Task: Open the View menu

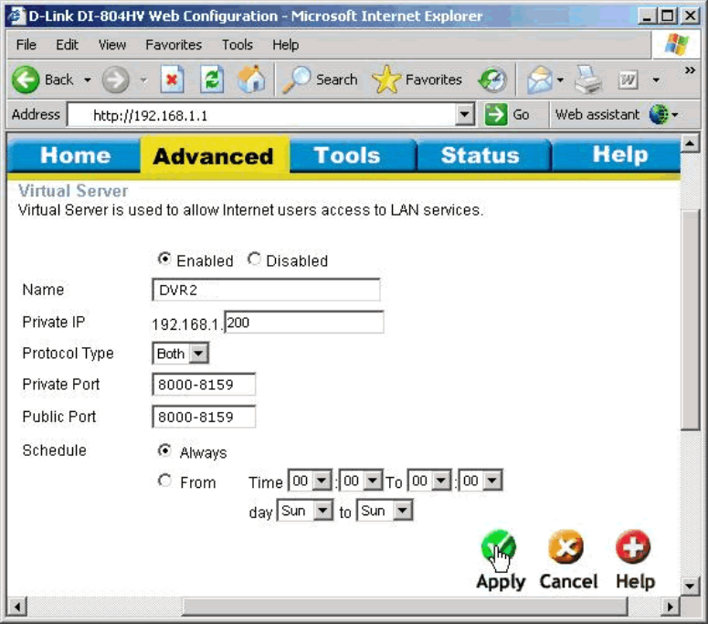Action: tap(112, 45)
